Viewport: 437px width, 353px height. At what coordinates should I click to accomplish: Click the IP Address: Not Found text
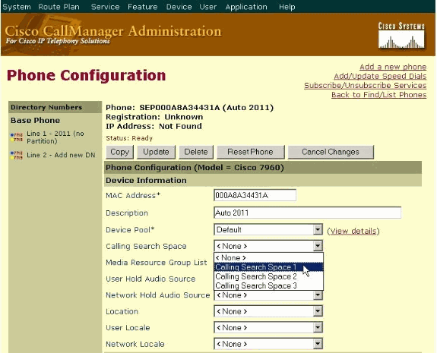click(154, 126)
